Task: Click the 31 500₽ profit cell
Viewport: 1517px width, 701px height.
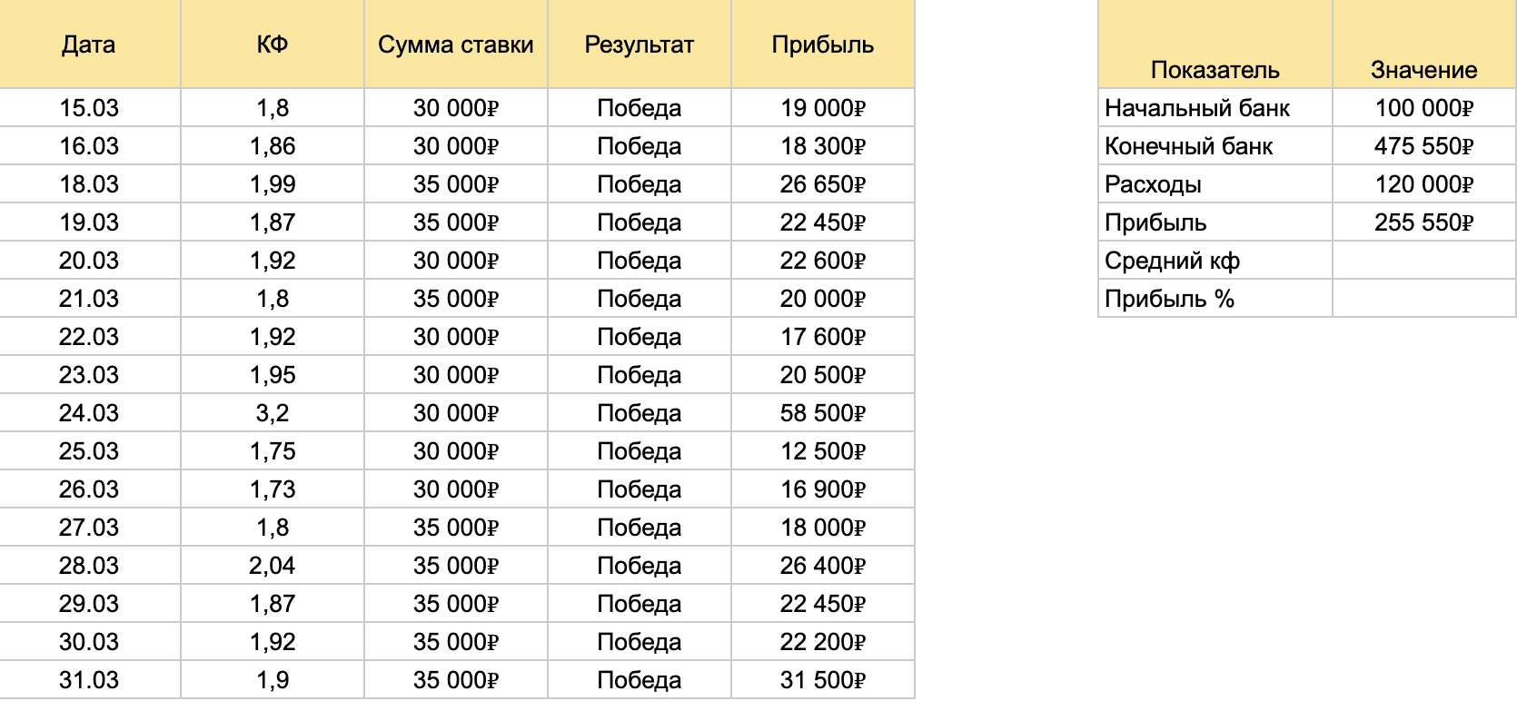Action: [x=822, y=680]
